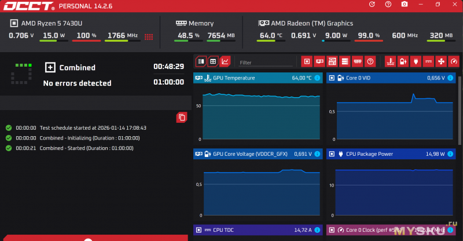
Task: Open info for GPU Temperature graph
Action: click(317, 78)
